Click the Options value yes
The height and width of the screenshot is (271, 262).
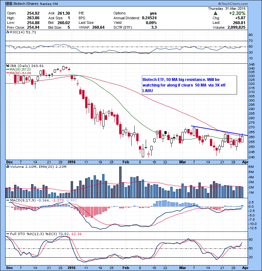[x=153, y=13]
